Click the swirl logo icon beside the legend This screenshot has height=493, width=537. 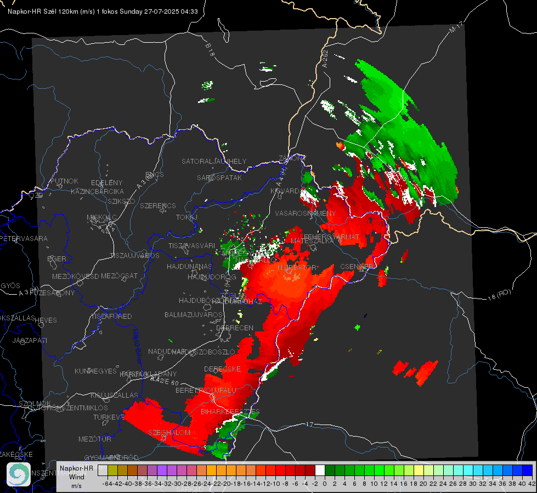[x=19, y=474]
